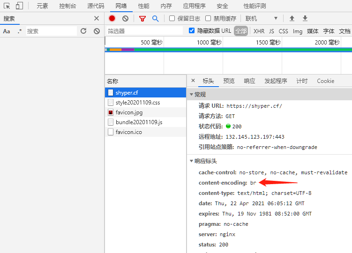Filter requests by 媒体
This screenshot has width=352, height=253.
click(x=313, y=31)
